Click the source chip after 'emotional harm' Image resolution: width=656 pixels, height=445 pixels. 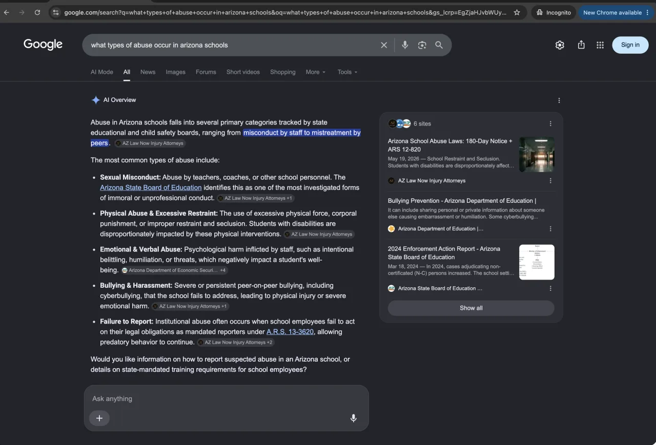[x=190, y=306]
